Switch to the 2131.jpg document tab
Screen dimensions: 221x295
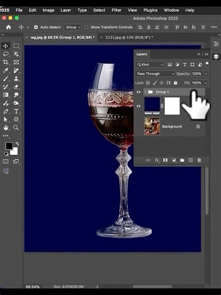coord(129,37)
